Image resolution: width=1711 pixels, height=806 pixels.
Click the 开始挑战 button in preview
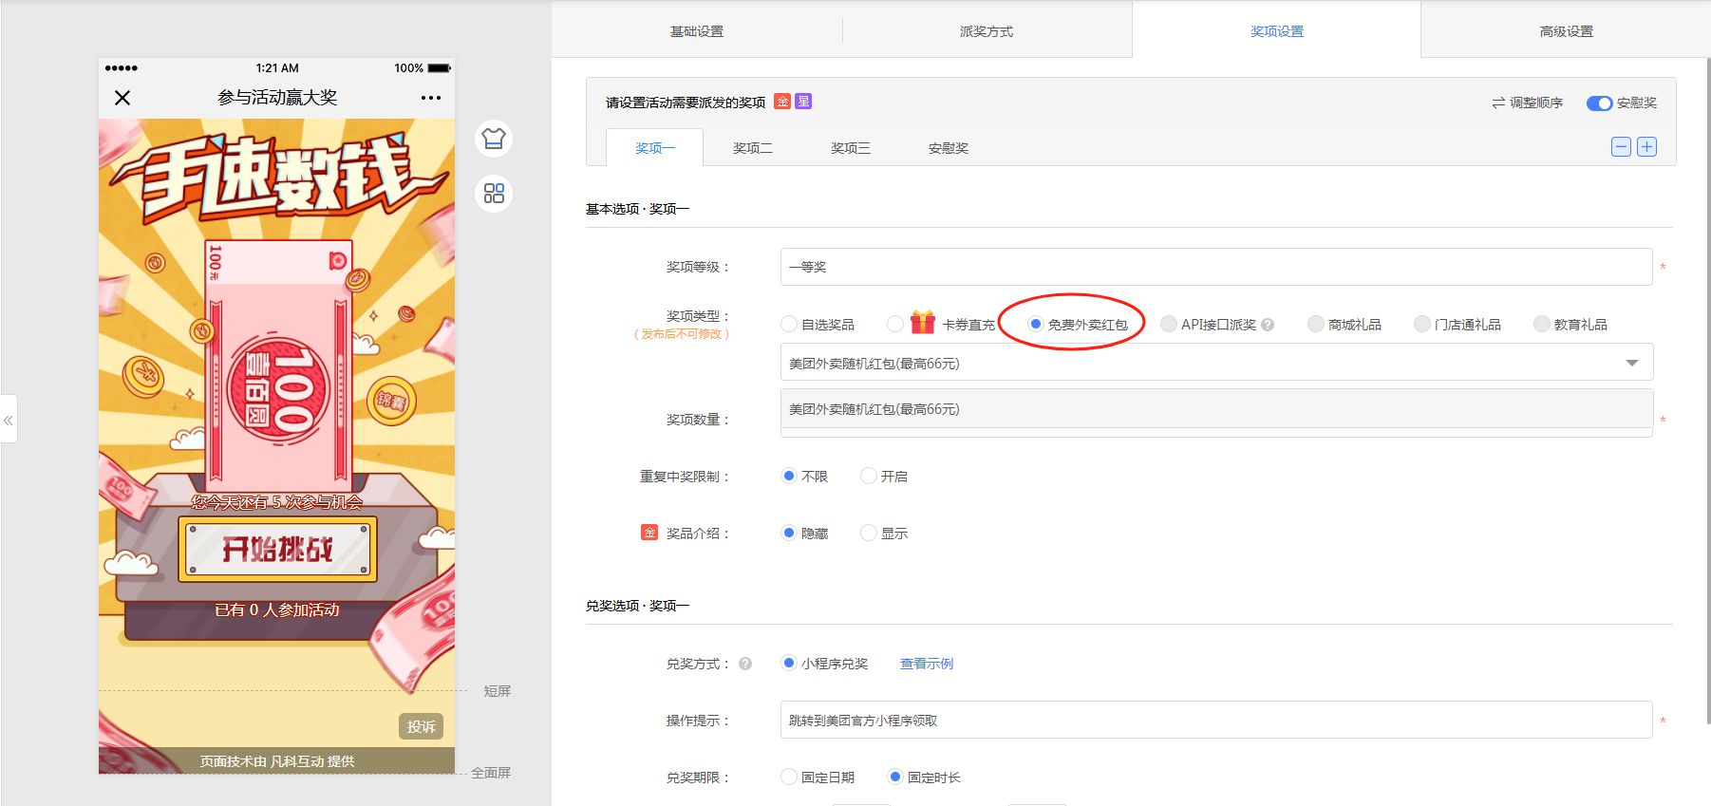tap(277, 549)
